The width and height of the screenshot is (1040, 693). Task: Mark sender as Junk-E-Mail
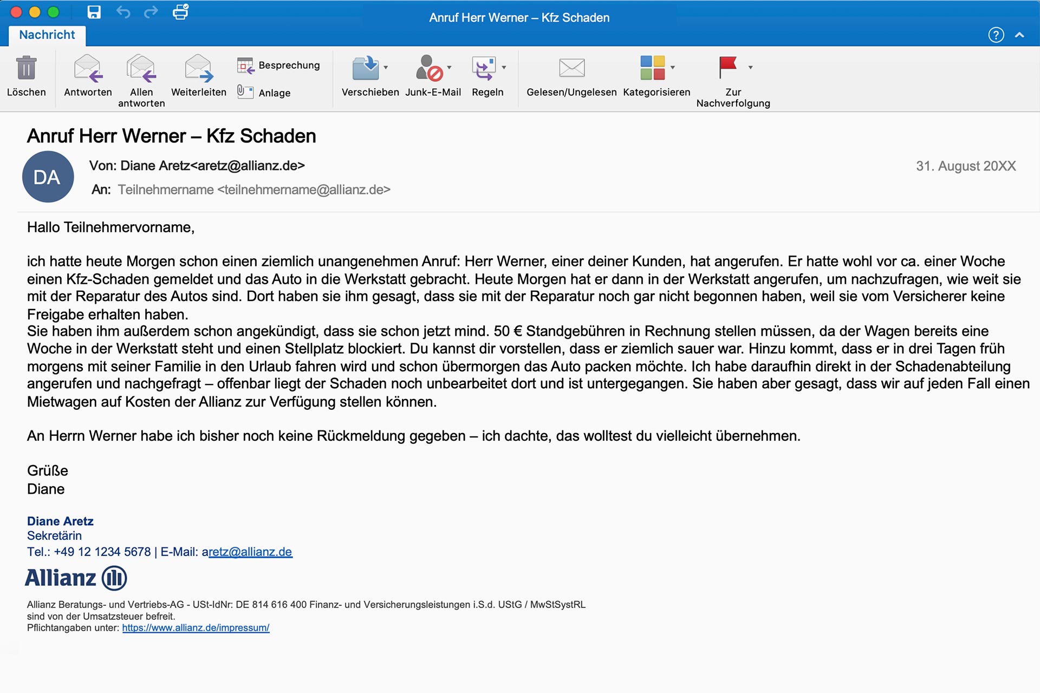coord(428,68)
